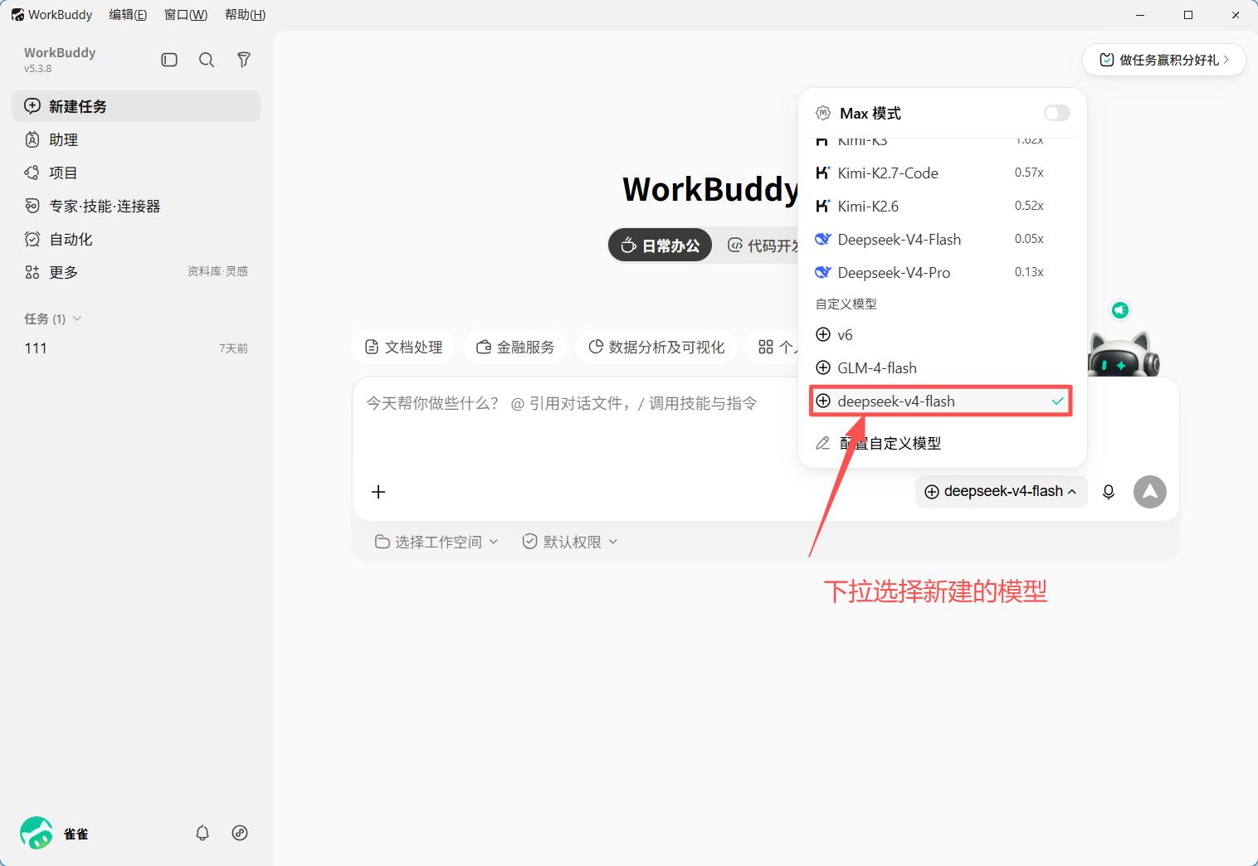Open the 帮助(H) menu
The image size is (1258, 866).
pyautogui.click(x=245, y=15)
